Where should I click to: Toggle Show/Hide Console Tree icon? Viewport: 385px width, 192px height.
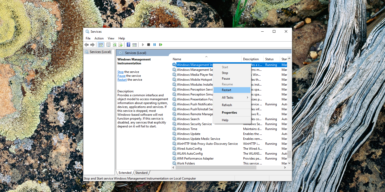click(101, 45)
